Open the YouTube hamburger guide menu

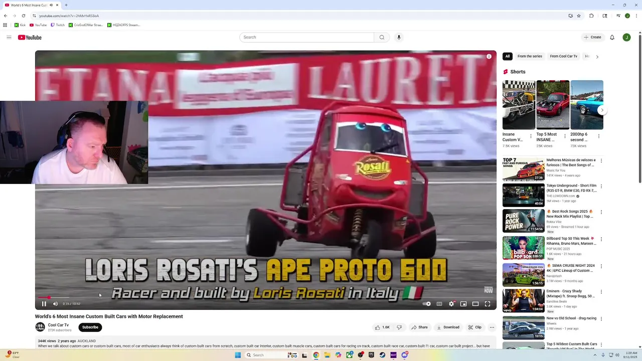tap(9, 37)
